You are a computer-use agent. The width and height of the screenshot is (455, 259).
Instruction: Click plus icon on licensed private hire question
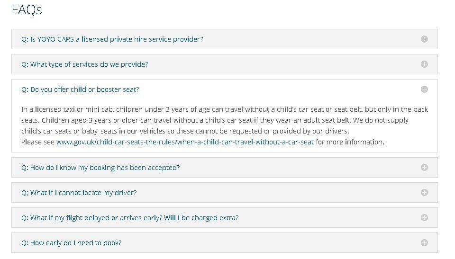(424, 39)
